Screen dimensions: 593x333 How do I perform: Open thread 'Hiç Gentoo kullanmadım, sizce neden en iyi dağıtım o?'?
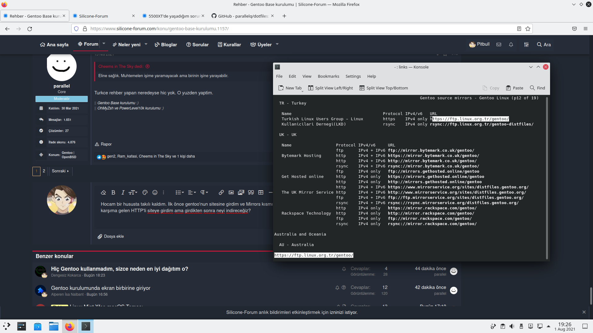tap(120, 269)
